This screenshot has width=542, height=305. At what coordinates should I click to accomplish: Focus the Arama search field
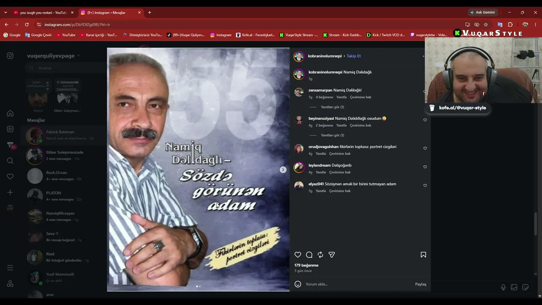click(66, 68)
